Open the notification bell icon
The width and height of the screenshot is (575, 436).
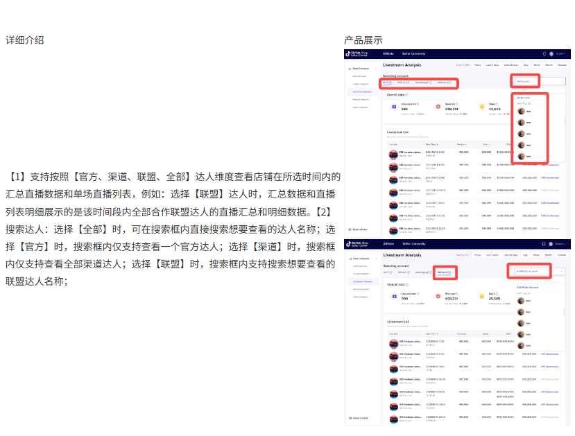point(544,53)
